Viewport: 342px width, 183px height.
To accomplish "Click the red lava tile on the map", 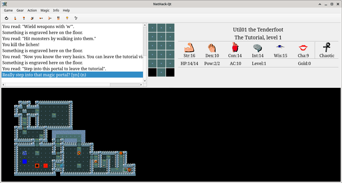I will [46, 166].
